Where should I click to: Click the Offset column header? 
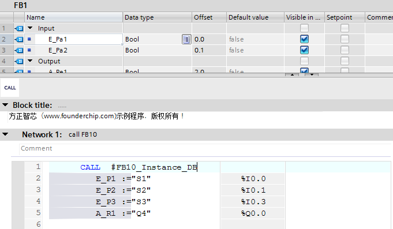click(x=209, y=17)
